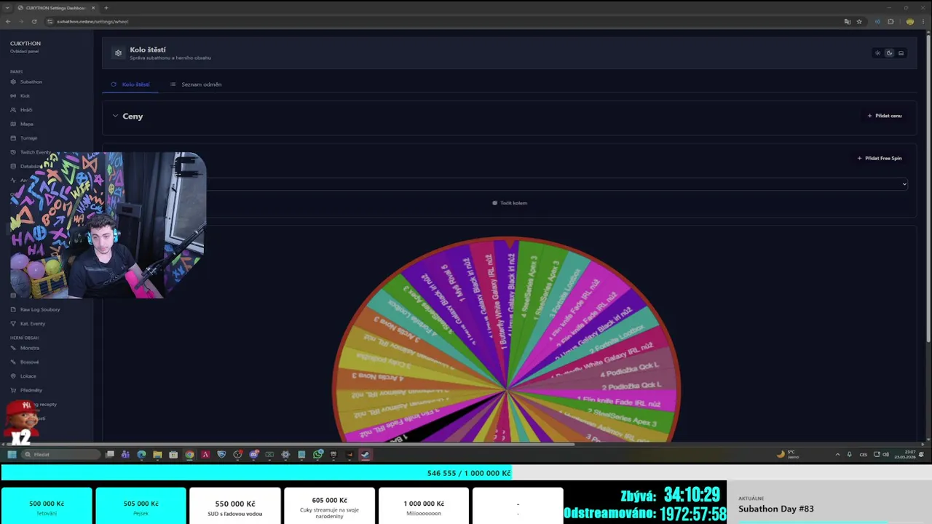Click the 505 000 Kč Pejsek card
932x524 pixels.
(x=141, y=506)
